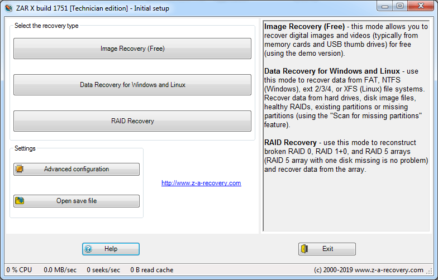
Task: Click the '0 seeks/sec' status entry
Action: point(103,270)
